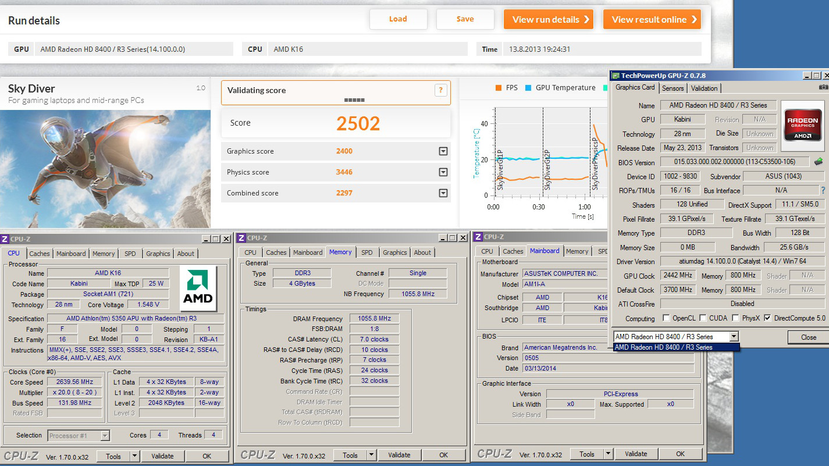The width and height of the screenshot is (829, 466).
Task: Click the Core Speed value 2639.56 MHz
Action: [76, 382]
